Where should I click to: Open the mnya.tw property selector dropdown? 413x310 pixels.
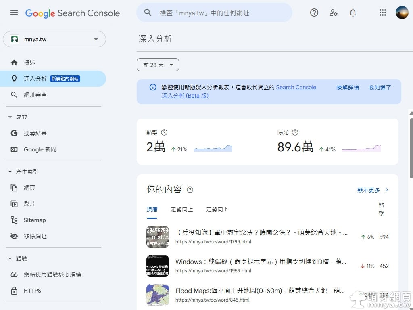point(54,39)
